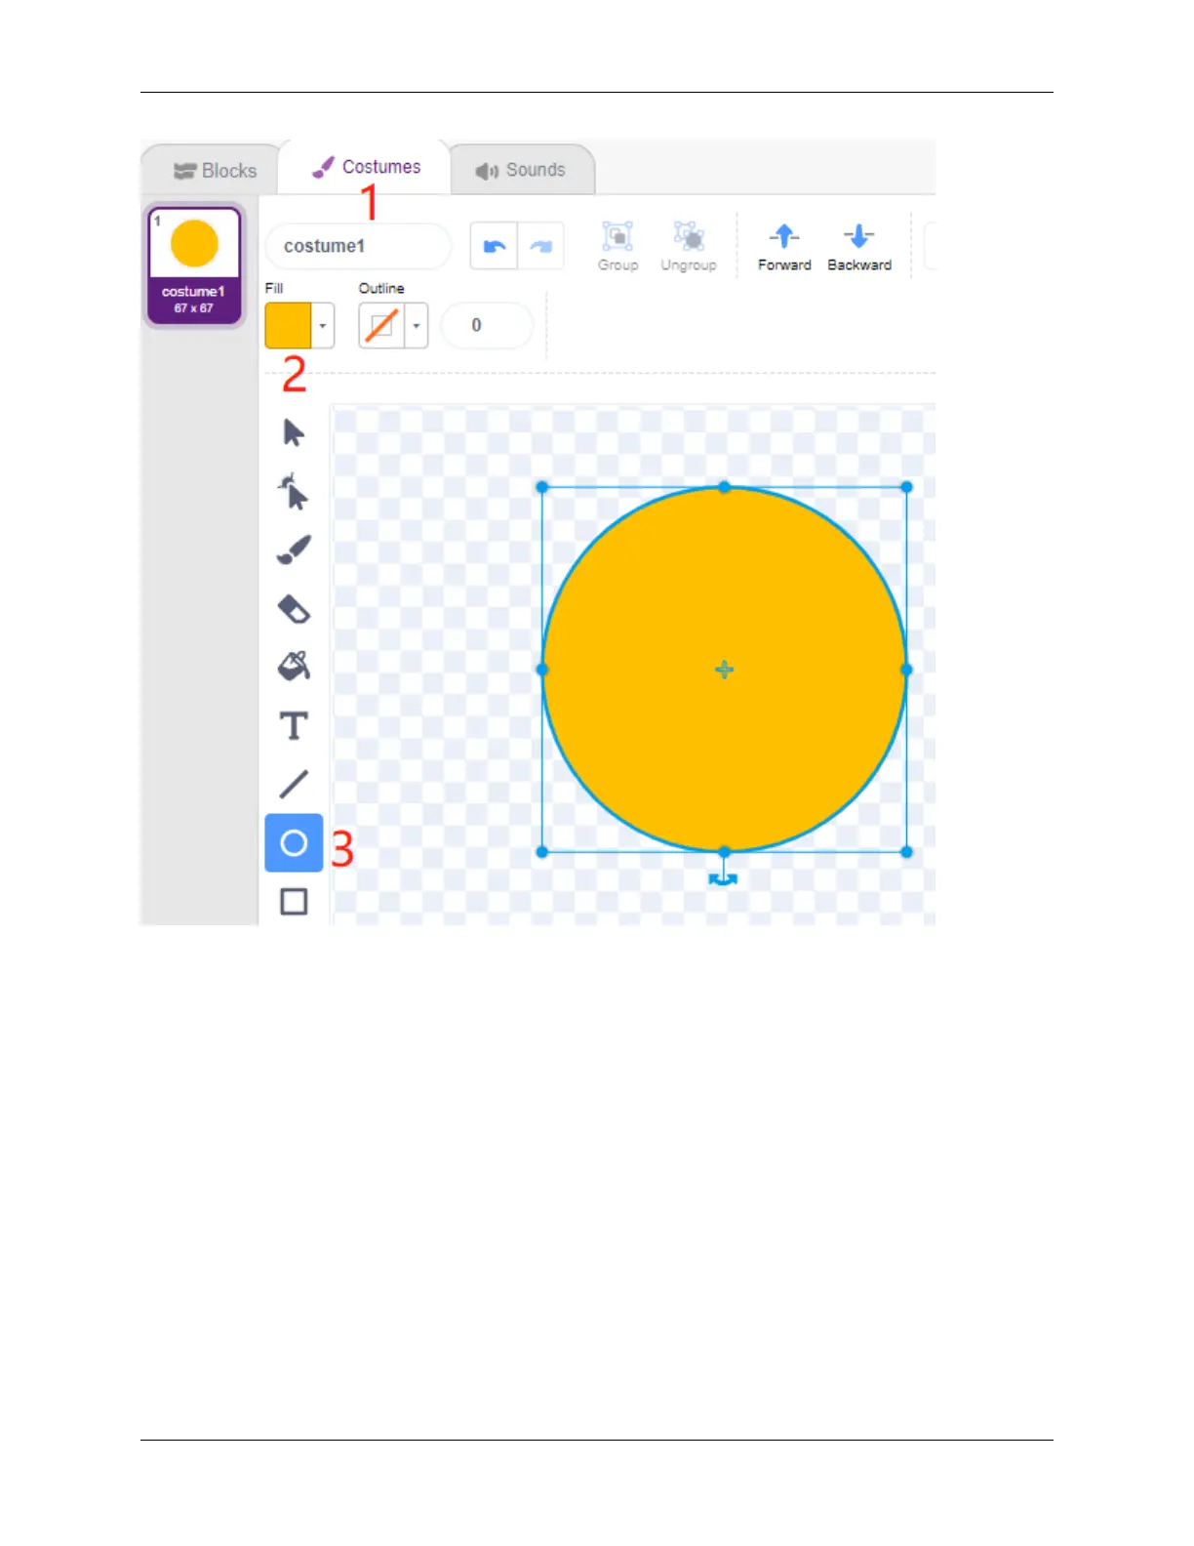Select the costume1 thumbnail in the list

coord(194,264)
